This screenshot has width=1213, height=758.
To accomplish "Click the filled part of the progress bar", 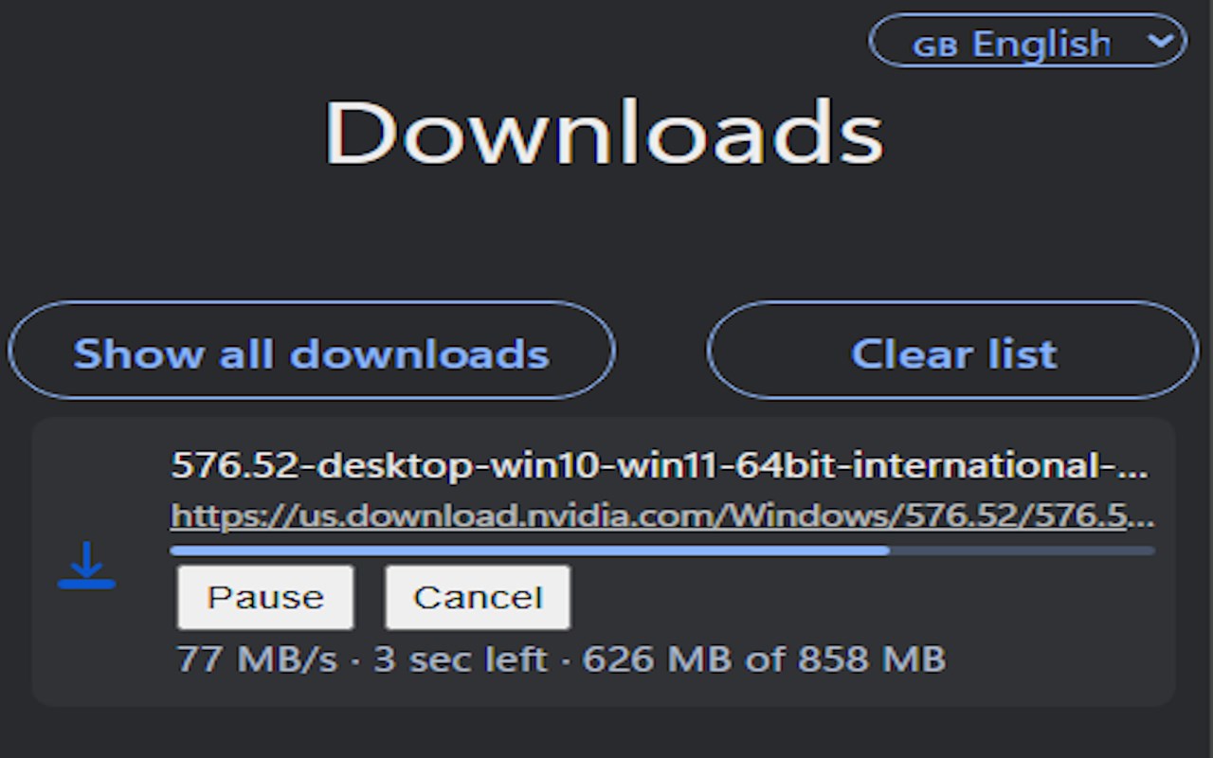I will (529, 550).
